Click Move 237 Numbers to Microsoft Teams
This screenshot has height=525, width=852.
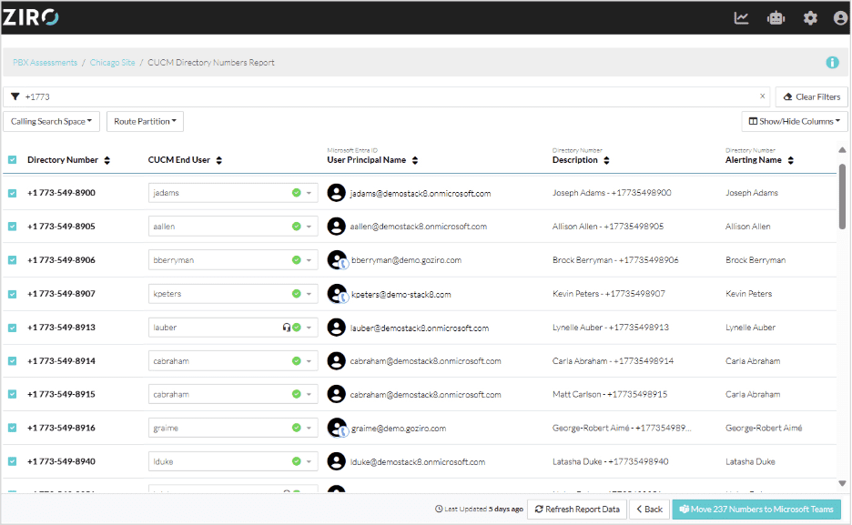click(756, 510)
